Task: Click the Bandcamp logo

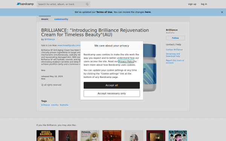Action: (25, 4)
